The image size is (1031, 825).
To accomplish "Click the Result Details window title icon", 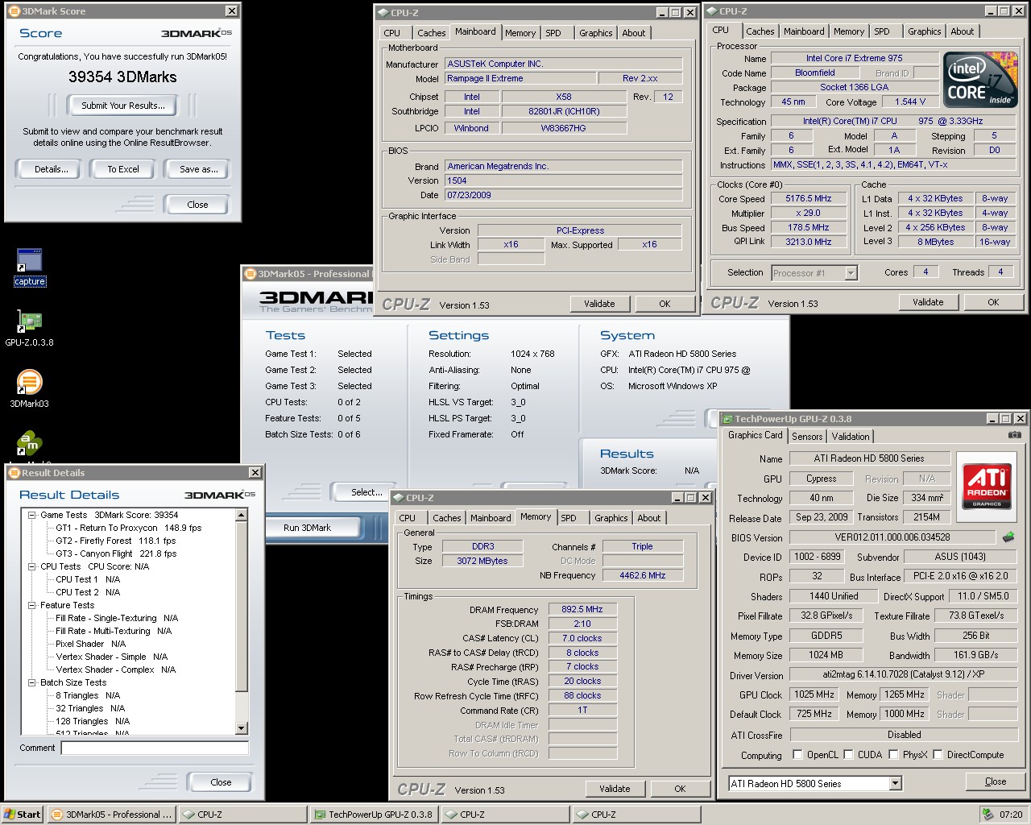I will pos(14,473).
